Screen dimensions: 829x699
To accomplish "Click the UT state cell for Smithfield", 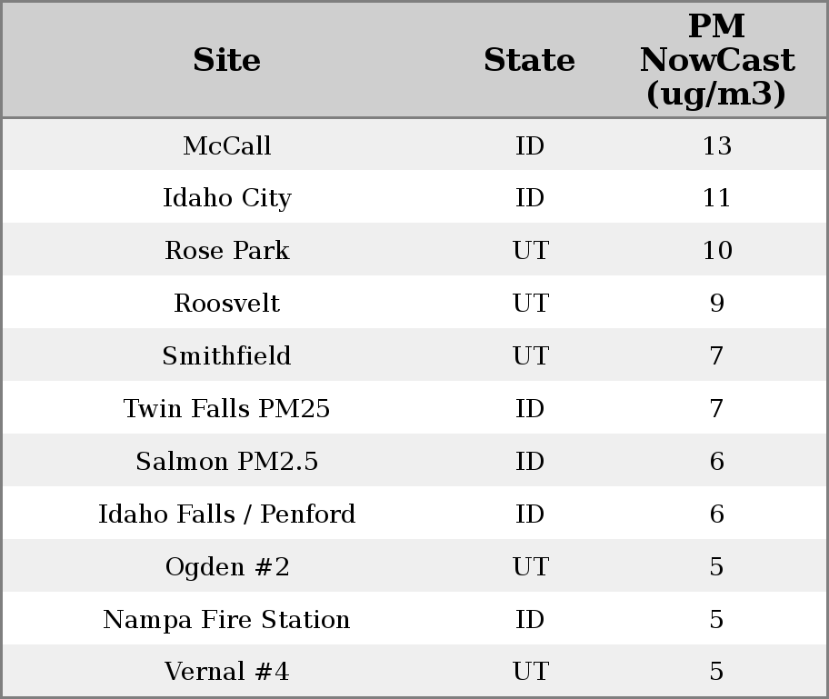I will point(530,356).
